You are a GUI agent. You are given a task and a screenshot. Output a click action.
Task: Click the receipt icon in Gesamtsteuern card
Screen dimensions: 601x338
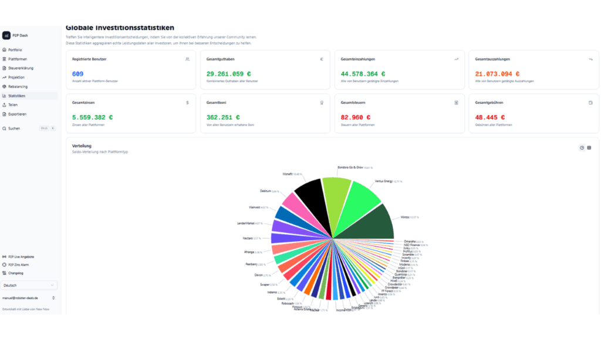(456, 103)
